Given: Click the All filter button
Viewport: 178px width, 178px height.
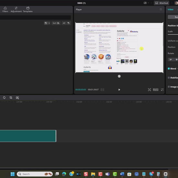Looking at the screenshot, I should pos(64,23).
